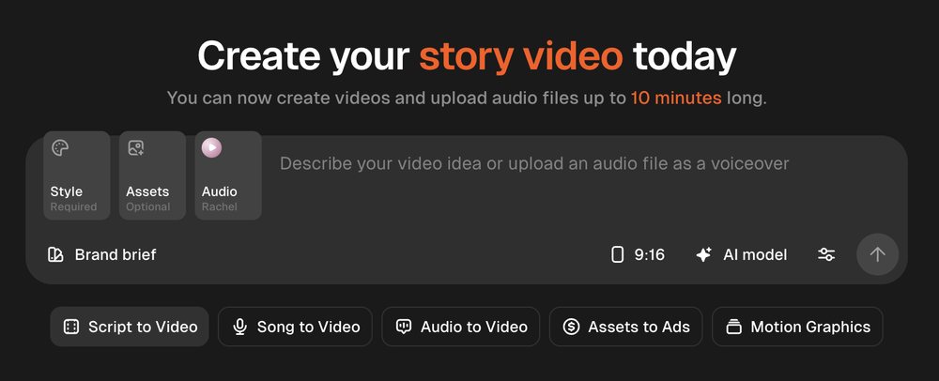Image resolution: width=939 pixels, height=381 pixels.
Task: Click the Brand brief swatch icon
Action: (x=55, y=255)
